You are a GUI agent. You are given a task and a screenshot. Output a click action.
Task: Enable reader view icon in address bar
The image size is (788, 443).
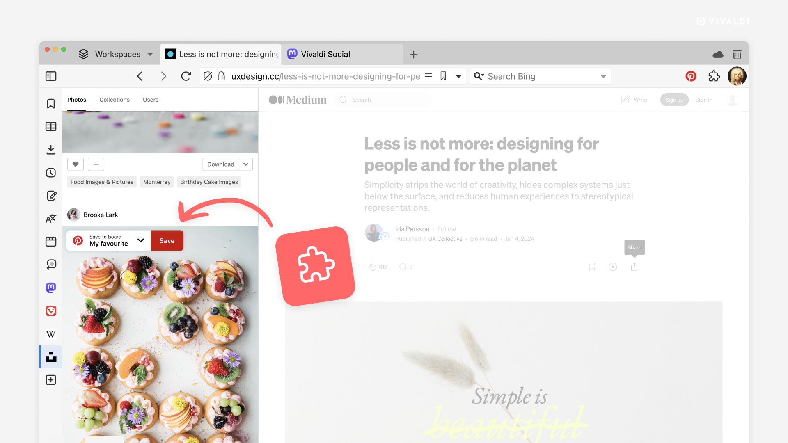coord(428,76)
